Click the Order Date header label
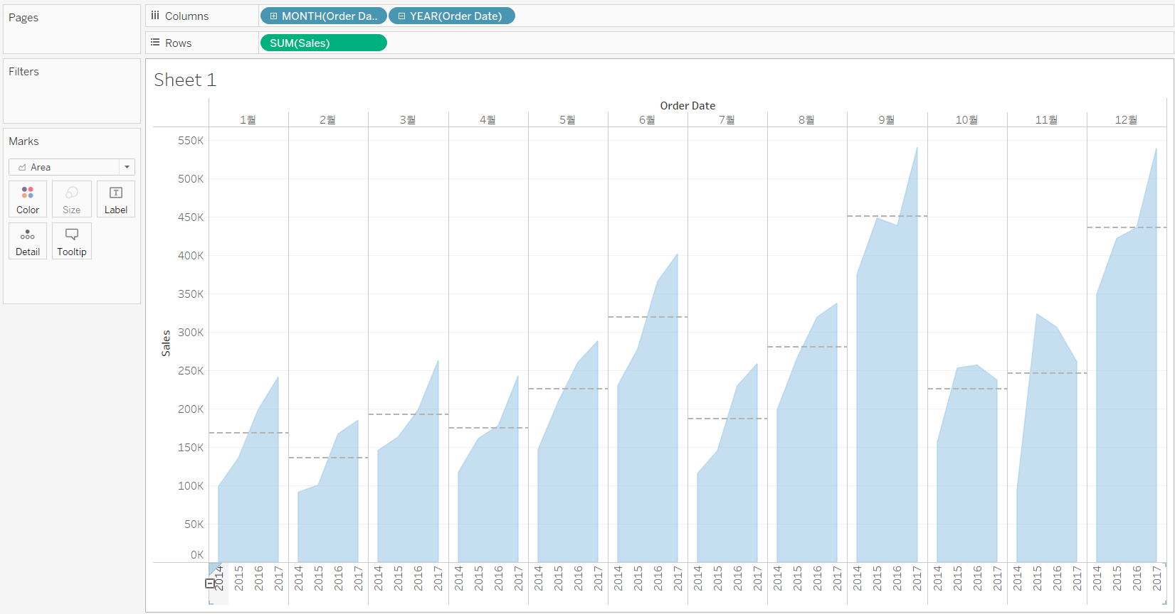1175x614 pixels. point(687,105)
